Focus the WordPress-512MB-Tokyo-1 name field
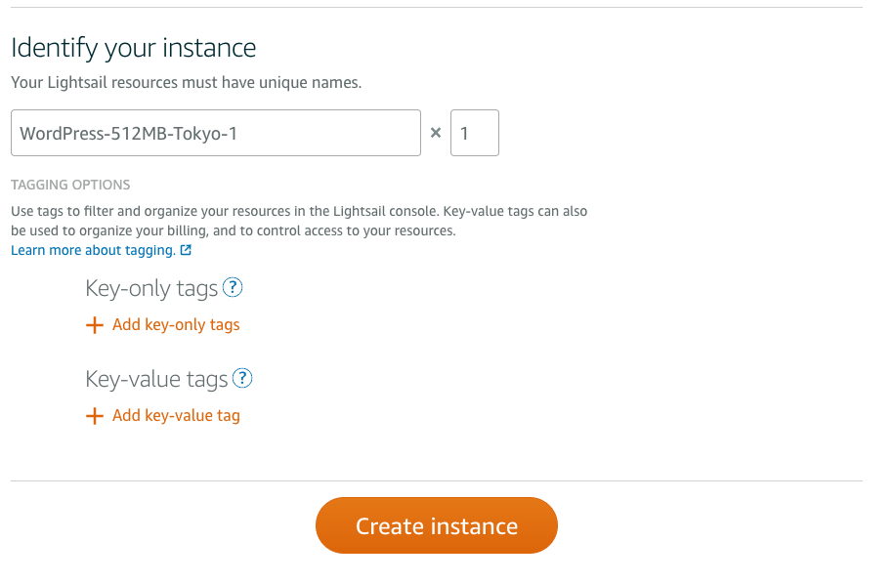 (215, 133)
